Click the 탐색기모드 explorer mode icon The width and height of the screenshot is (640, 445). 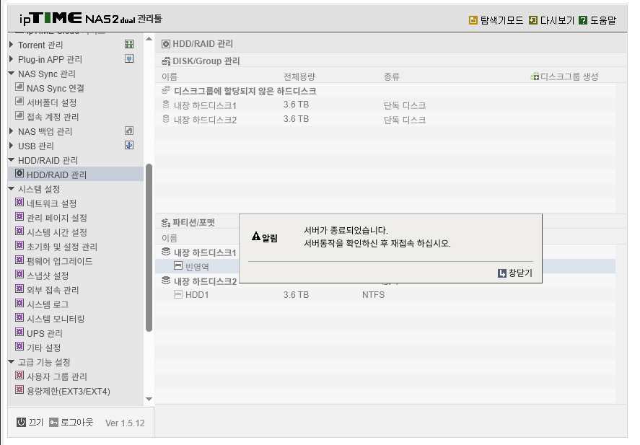point(473,20)
